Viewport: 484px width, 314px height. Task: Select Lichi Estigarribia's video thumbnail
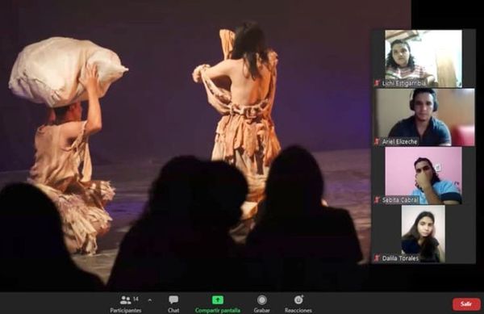click(x=423, y=58)
